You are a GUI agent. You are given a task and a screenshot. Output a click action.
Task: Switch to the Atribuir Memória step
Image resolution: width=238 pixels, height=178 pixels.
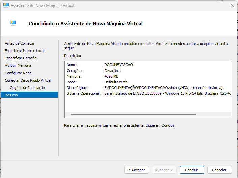[18, 65]
